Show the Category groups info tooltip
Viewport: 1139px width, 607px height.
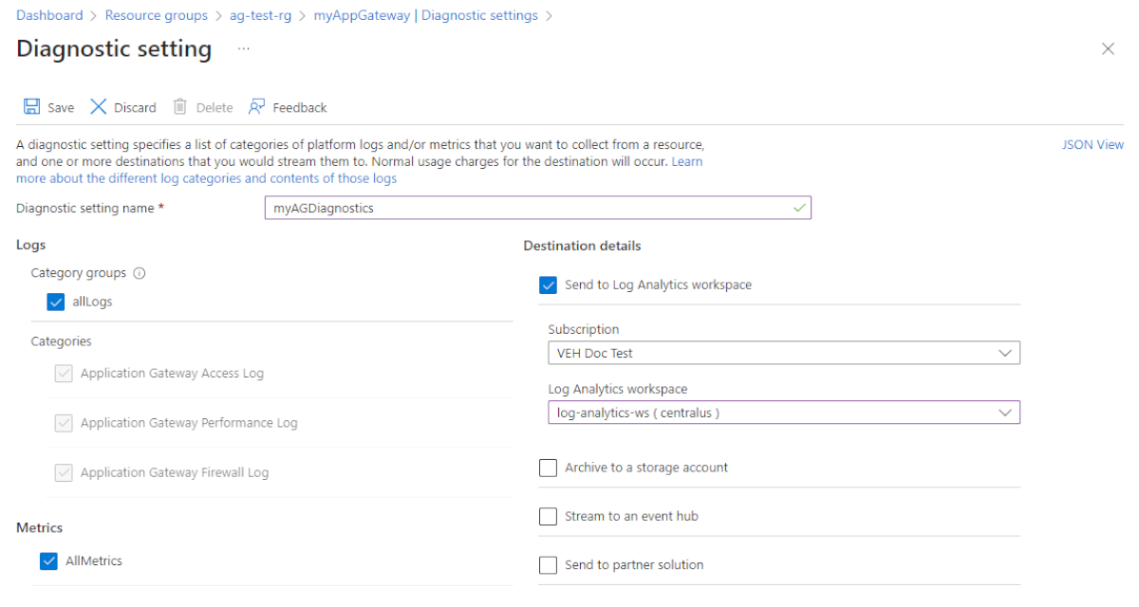(x=139, y=273)
